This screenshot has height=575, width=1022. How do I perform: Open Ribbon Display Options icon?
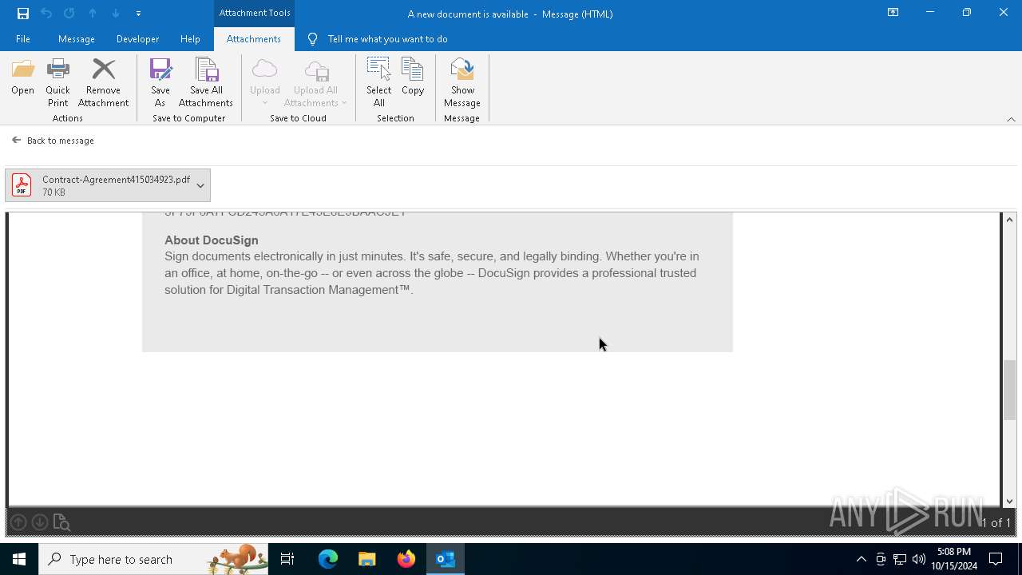893,13
